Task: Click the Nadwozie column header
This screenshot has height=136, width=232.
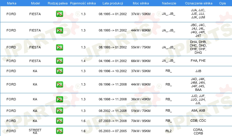Action: tap(169, 3)
